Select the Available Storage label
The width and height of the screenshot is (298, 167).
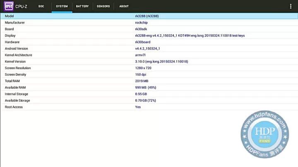pos(17,101)
